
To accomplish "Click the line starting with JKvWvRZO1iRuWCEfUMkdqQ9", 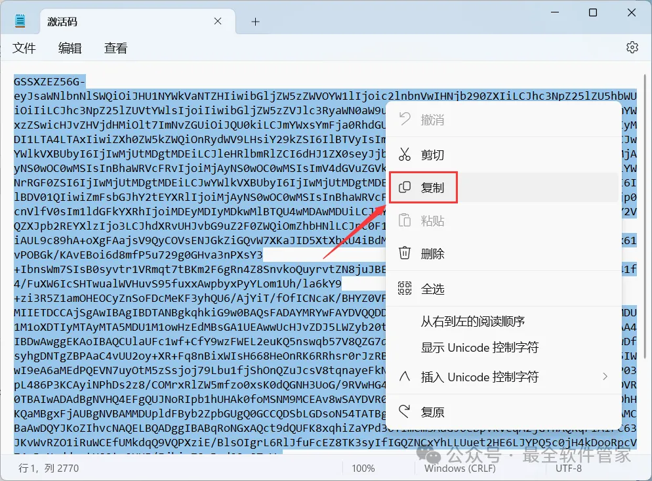I will click(325, 442).
